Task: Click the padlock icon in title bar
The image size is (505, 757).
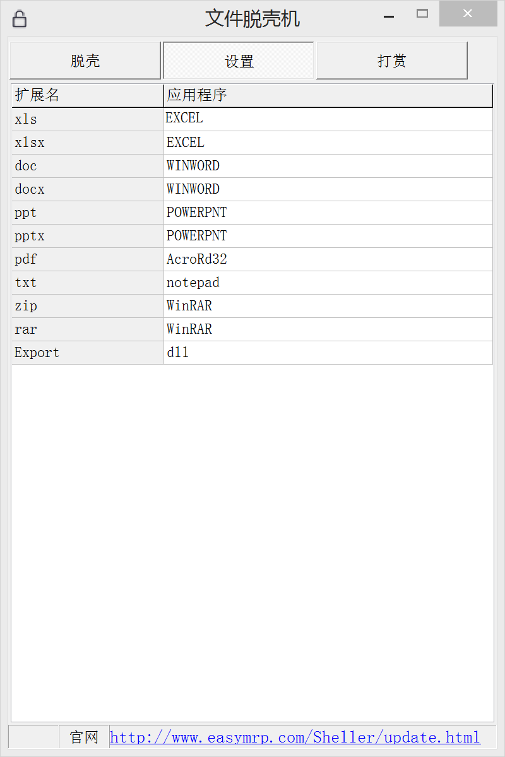Action: pos(20,19)
